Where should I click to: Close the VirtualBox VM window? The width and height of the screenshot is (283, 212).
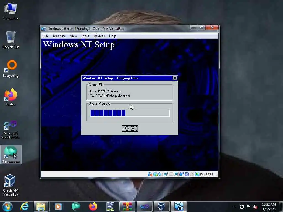[212, 27]
